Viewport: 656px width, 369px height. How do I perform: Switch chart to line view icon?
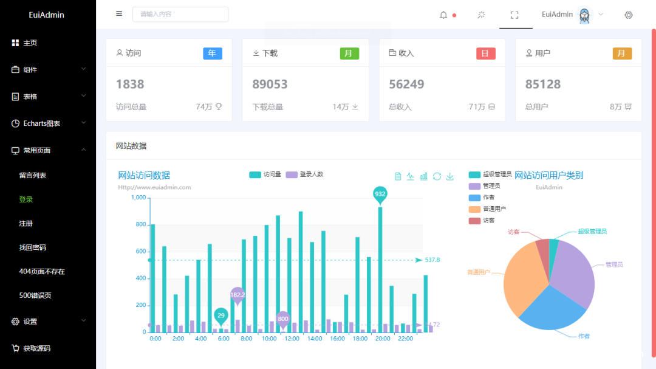tap(411, 176)
